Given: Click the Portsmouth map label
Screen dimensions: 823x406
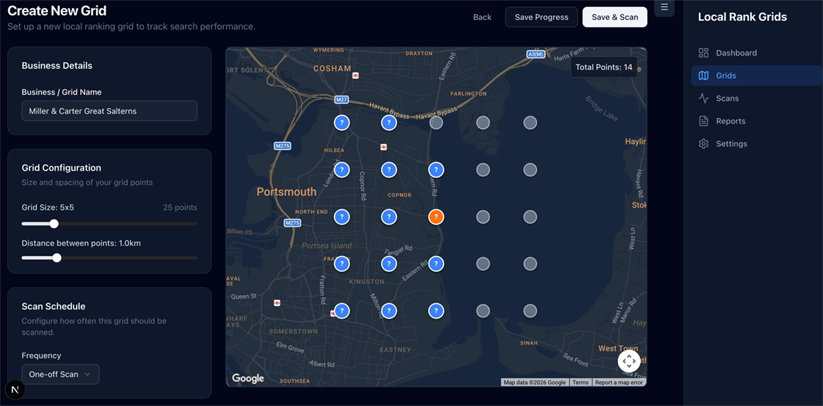Looking at the screenshot, I should [287, 192].
